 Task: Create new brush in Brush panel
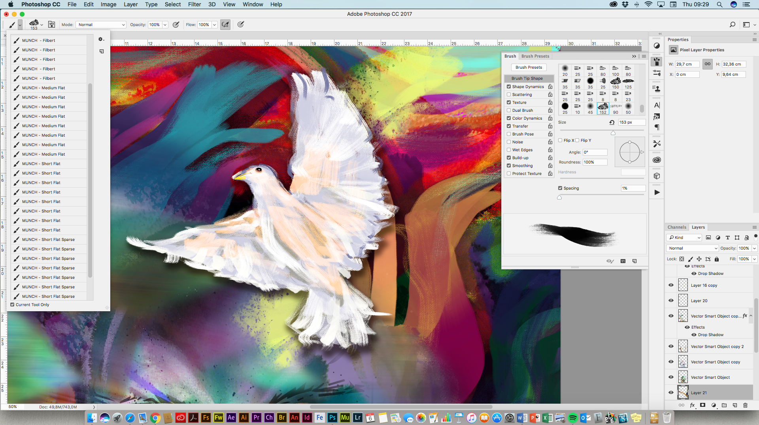(x=634, y=261)
